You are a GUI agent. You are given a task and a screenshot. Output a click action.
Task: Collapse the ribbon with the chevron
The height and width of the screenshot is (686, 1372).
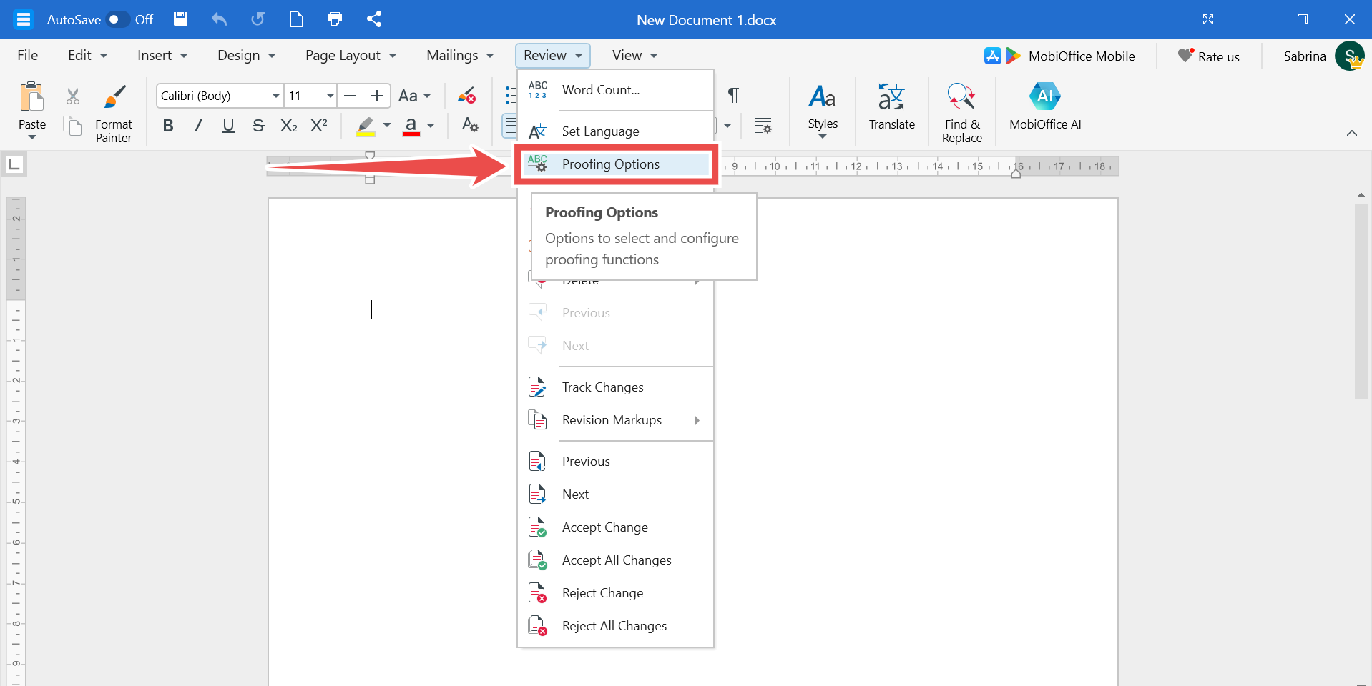point(1351,133)
